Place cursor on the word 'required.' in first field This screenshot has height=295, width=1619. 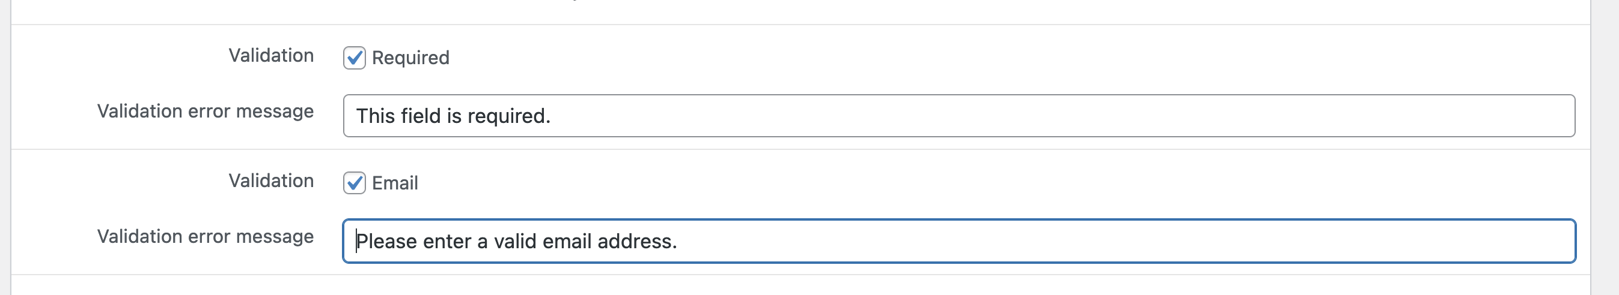click(508, 117)
